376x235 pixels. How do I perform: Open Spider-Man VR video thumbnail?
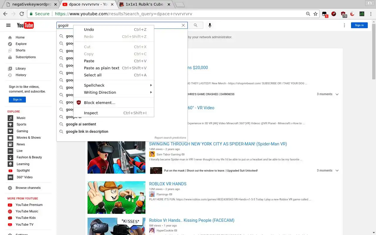[x=116, y=157]
